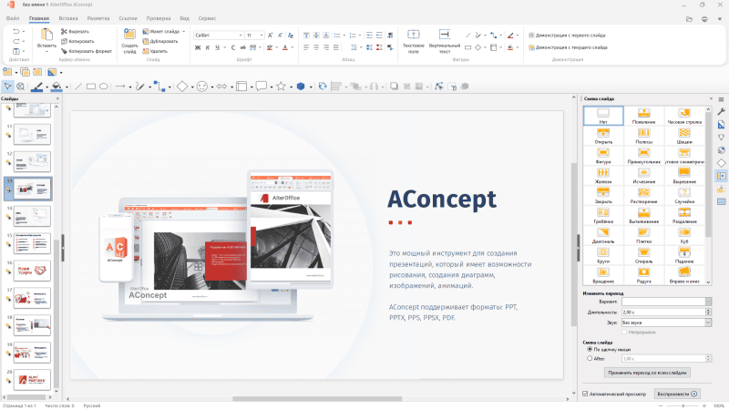Open sidebar shapes diamond icon
729x410 pixels.
click(x=721, y=163)
